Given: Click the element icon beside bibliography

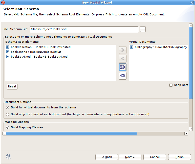Looking at the screenshot, I should click(x=132, y=47).
